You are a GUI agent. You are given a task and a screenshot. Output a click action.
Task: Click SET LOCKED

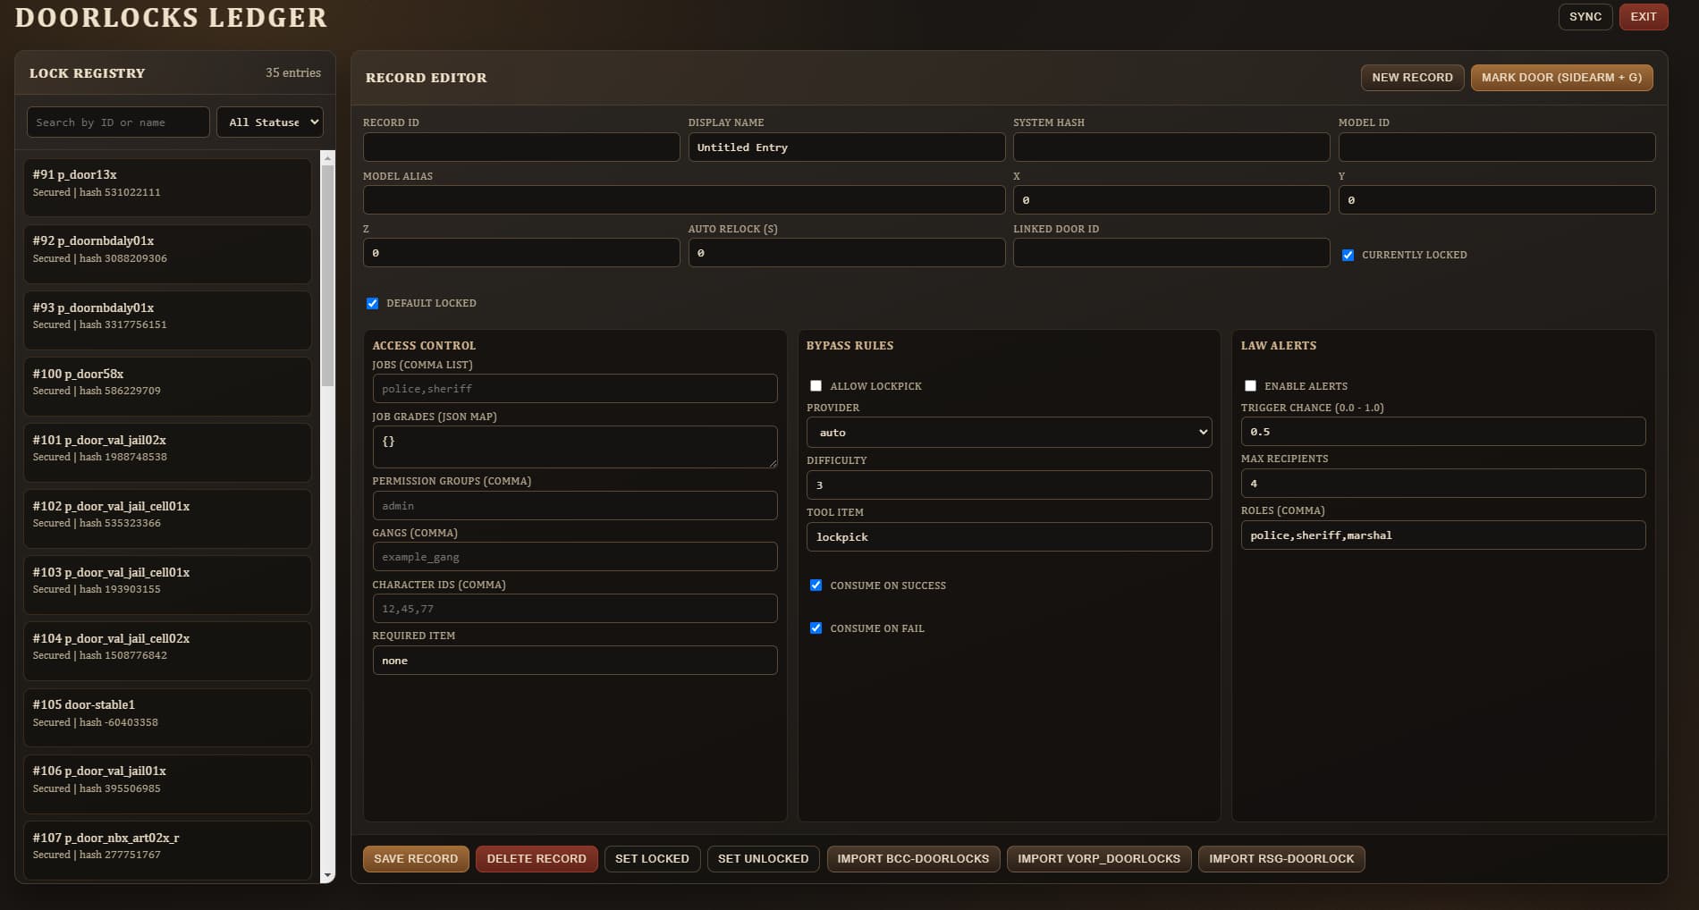pyautogui.click(x=652, y=858)
